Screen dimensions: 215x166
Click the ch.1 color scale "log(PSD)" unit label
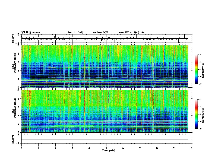pyautogui.click(x=203, y=71)
